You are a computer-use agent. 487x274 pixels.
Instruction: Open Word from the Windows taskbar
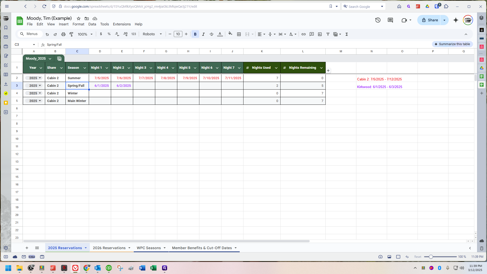click(x=142, y=268)
